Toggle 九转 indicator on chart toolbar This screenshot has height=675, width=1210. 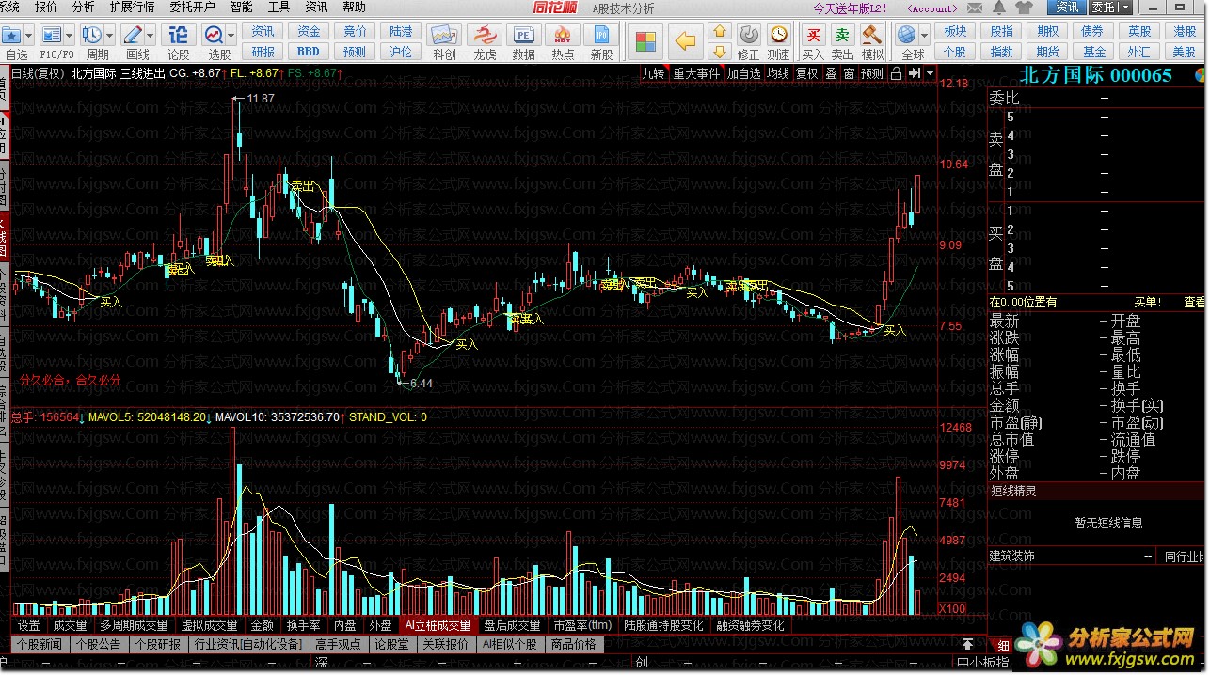(653, 73)
